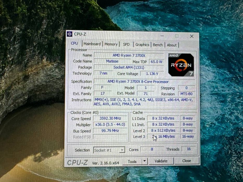
Task: Click the Ext. Model value 71
Action: (x=146, y=94)
